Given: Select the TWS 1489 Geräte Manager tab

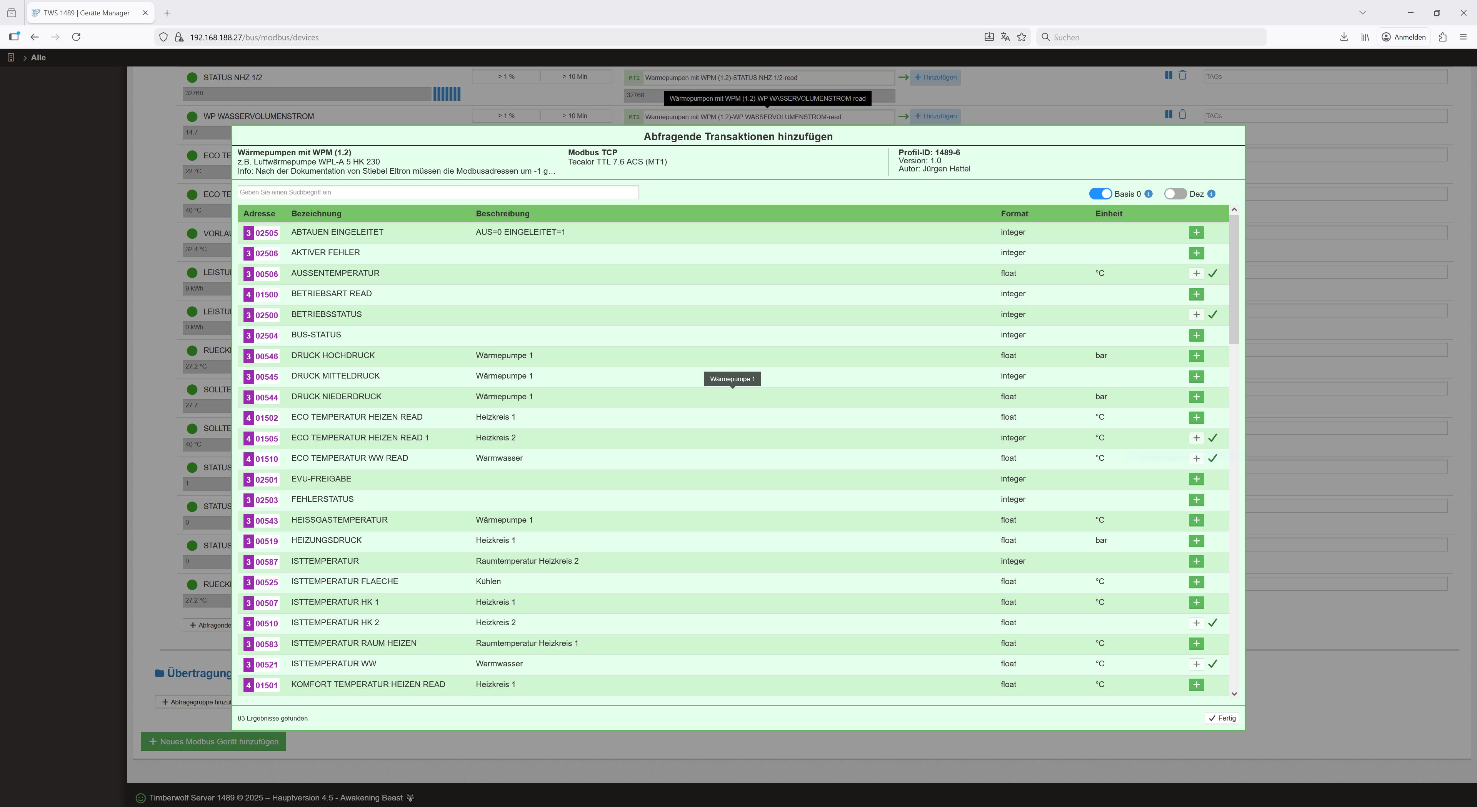Looking at the screenshot, I should pyautogui.click(x=86, y=13).
